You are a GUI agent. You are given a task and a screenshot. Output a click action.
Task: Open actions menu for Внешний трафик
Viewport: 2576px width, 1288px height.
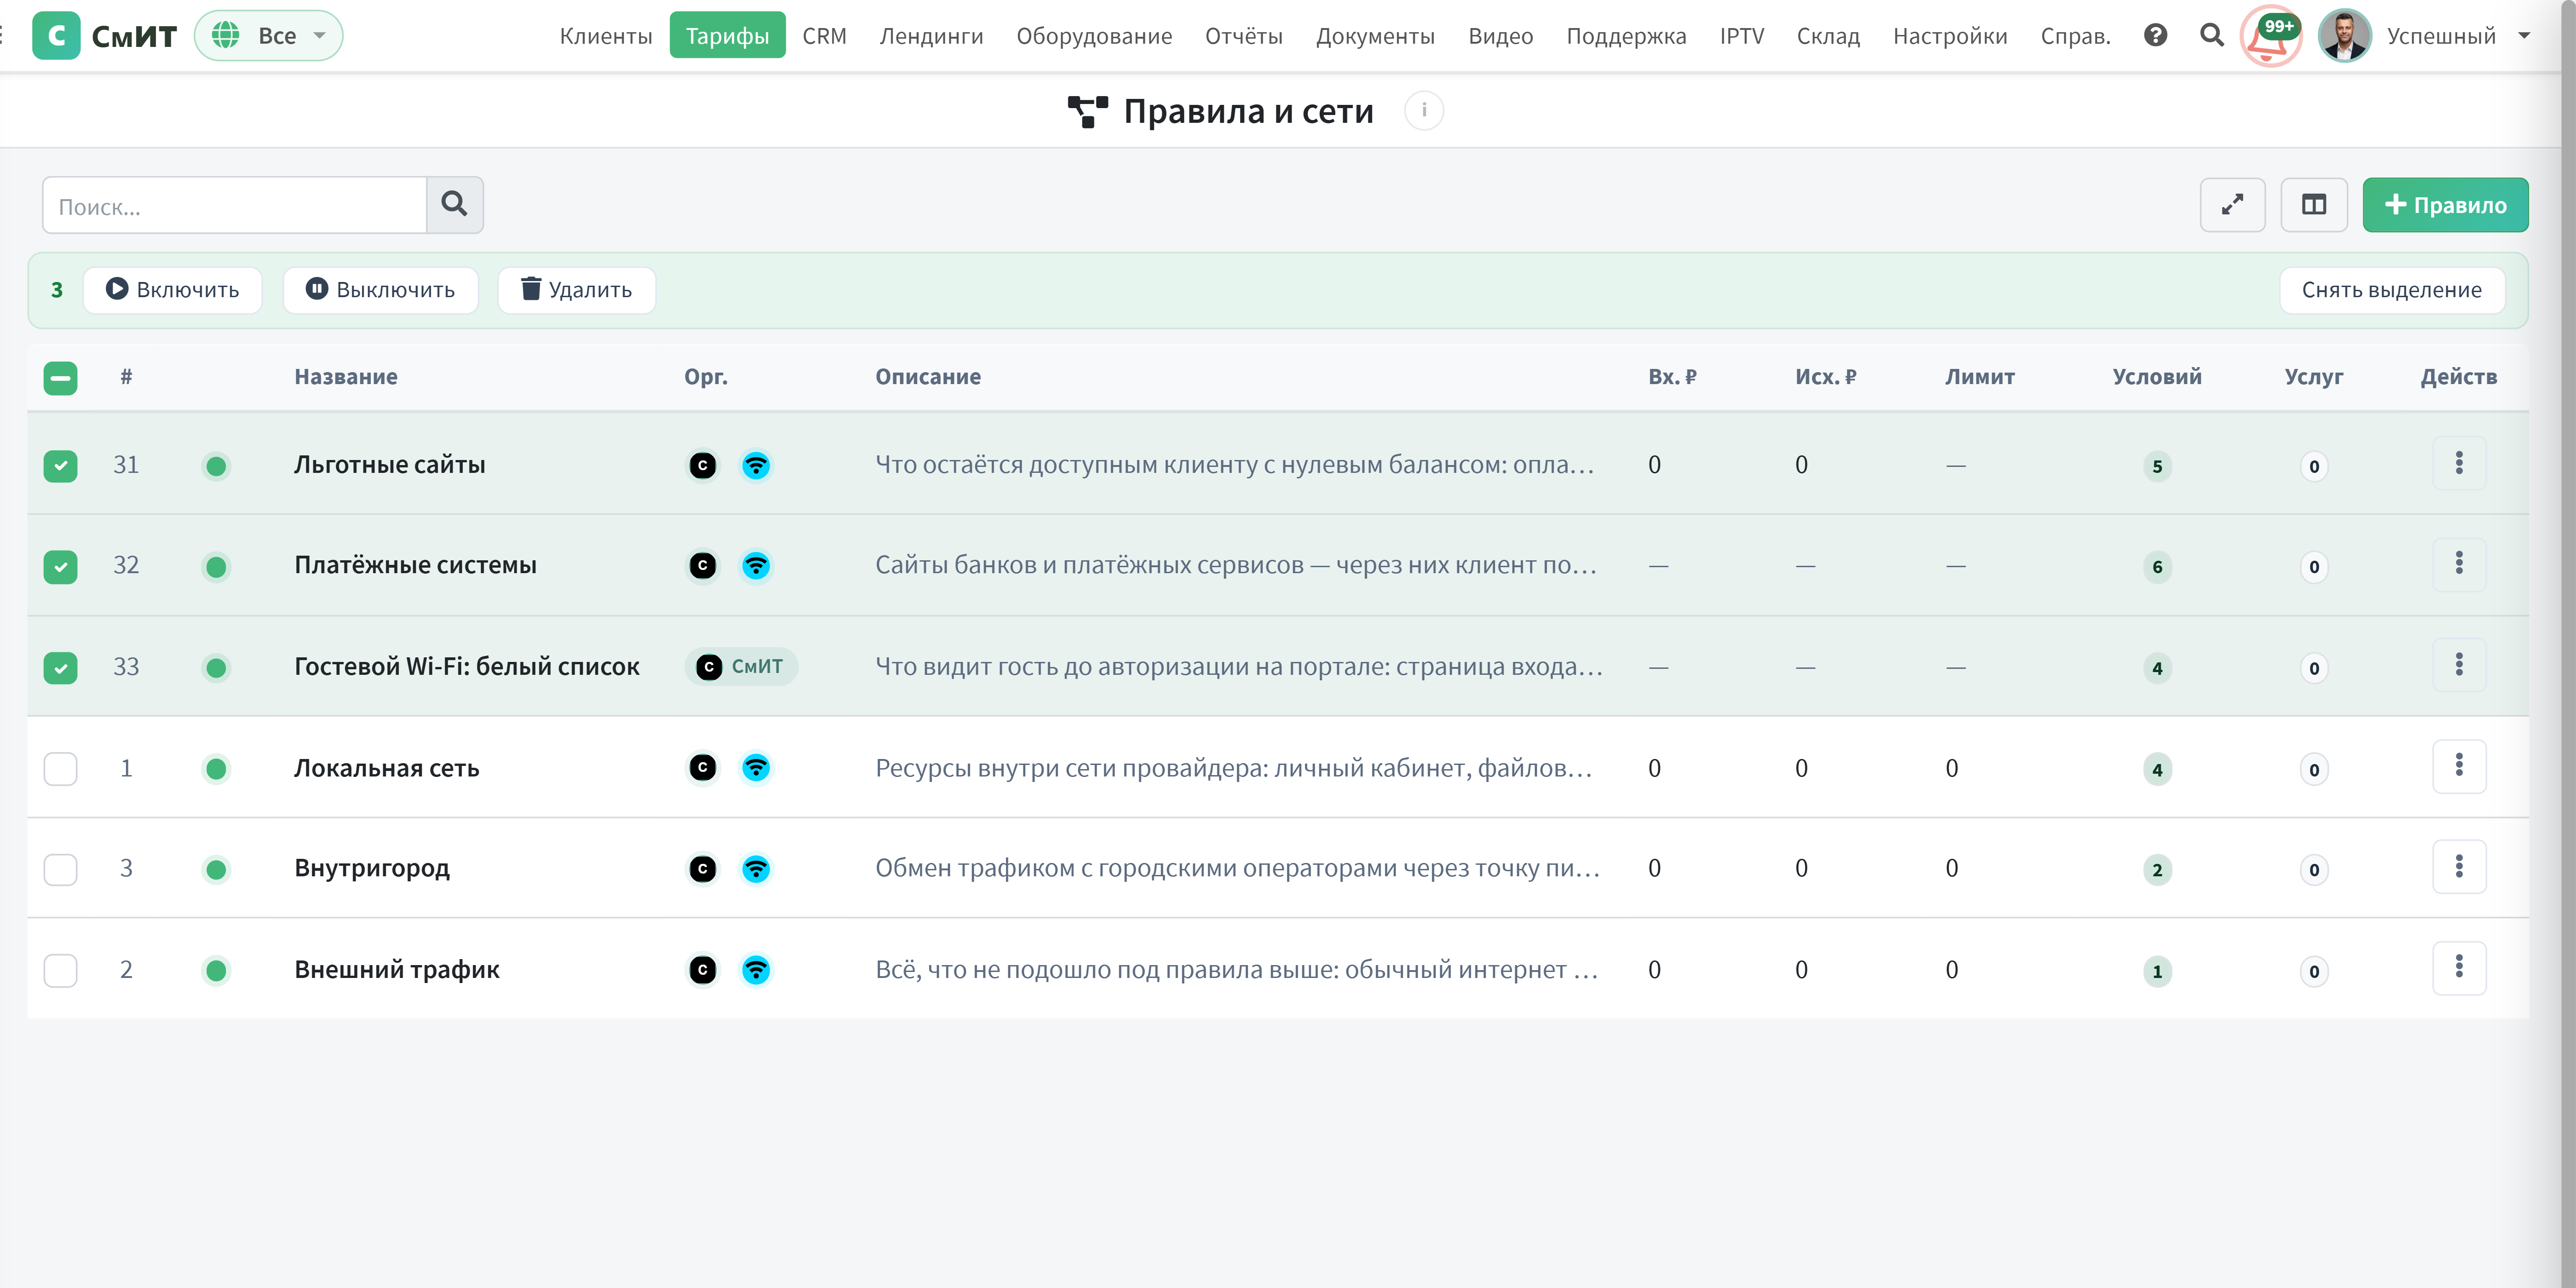[x=2459, y=968]
